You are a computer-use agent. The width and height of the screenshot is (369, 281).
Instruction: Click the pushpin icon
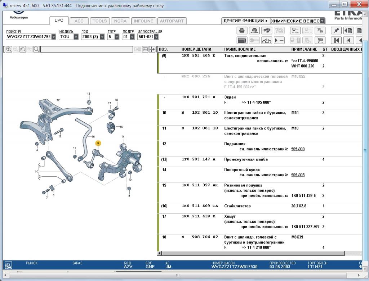pos(336,31)
